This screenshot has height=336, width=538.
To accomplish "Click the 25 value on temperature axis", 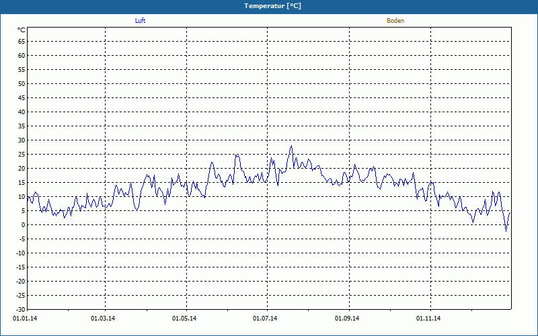I will (22, 155).
